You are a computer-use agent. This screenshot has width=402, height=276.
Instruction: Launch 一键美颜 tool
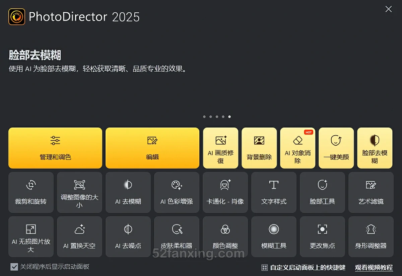point(336,148)
